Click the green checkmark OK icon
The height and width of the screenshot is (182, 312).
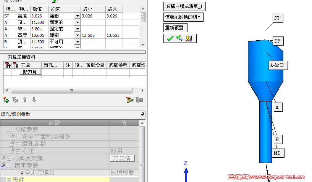tap(170, 38)
